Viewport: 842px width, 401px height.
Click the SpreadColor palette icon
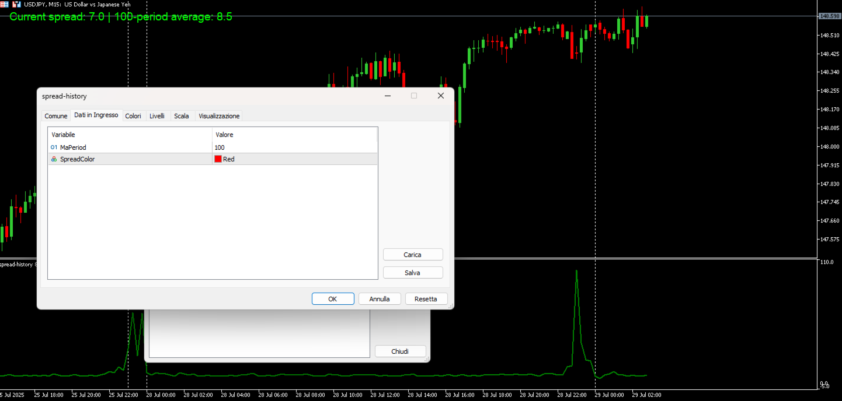(x=54, y=159)
